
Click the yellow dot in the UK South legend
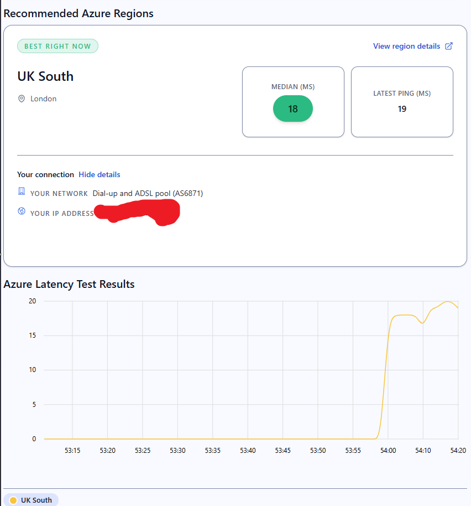13,500
